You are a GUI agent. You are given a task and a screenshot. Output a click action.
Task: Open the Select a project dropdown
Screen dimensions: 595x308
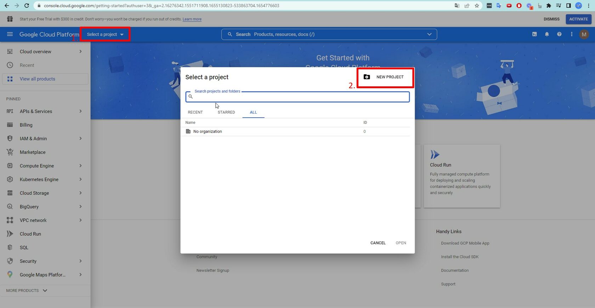pos(105,34)
